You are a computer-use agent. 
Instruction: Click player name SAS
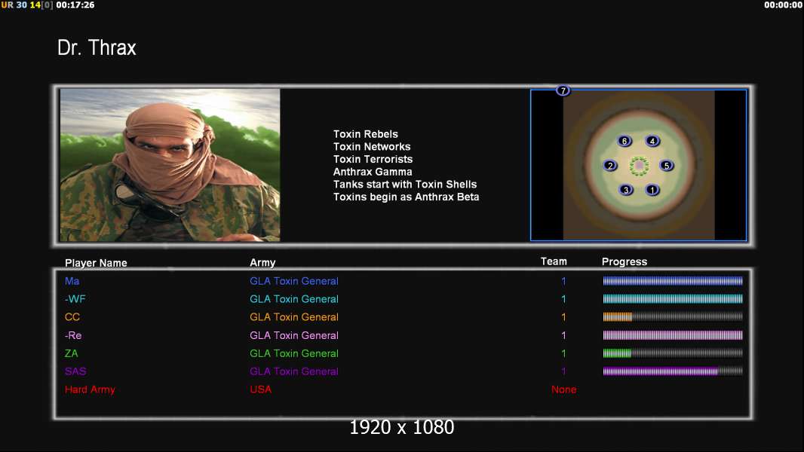coord(75,371)
